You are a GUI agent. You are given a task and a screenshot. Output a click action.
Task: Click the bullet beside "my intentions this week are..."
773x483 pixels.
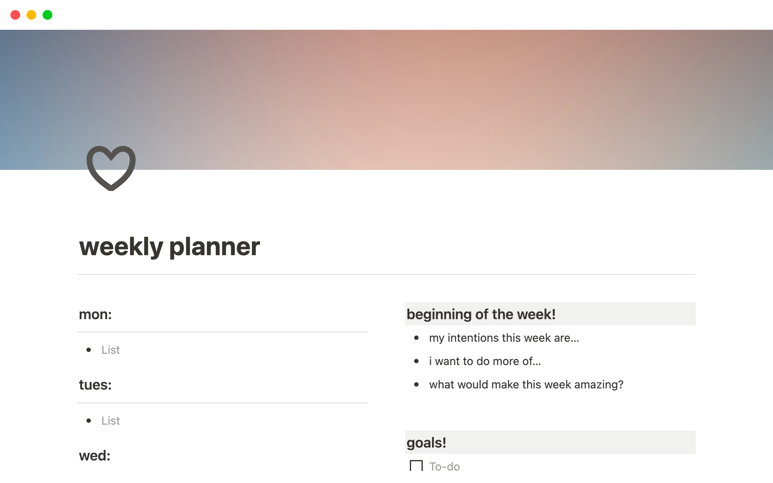[417, 339]
